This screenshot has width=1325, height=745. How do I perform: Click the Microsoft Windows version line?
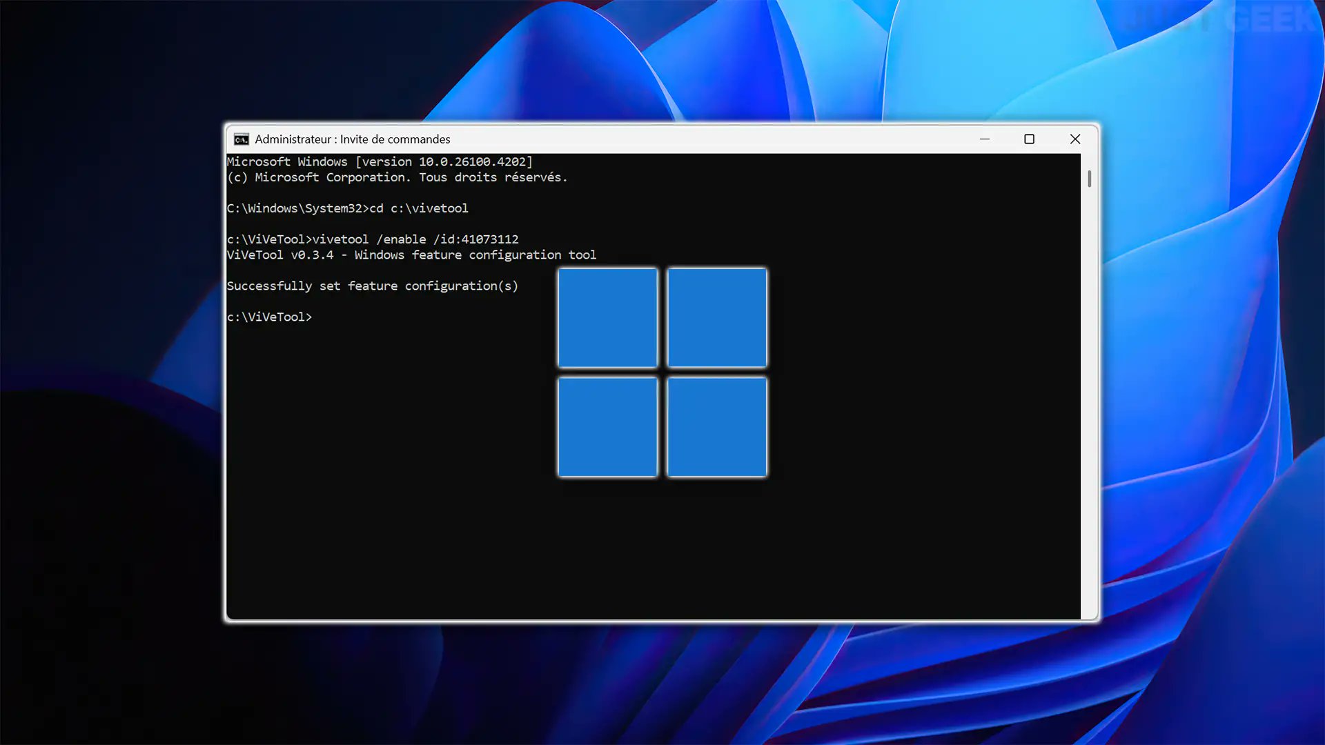(x=380, y=161)
